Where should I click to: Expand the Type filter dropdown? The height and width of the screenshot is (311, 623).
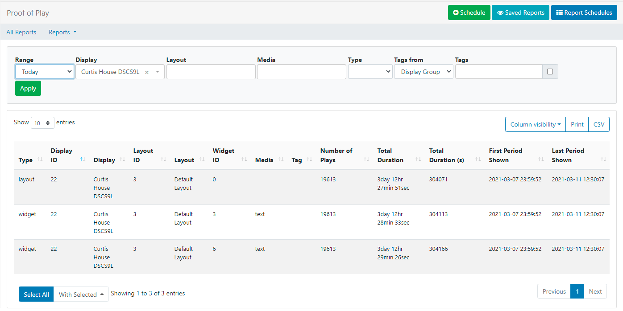click(370, 72)
